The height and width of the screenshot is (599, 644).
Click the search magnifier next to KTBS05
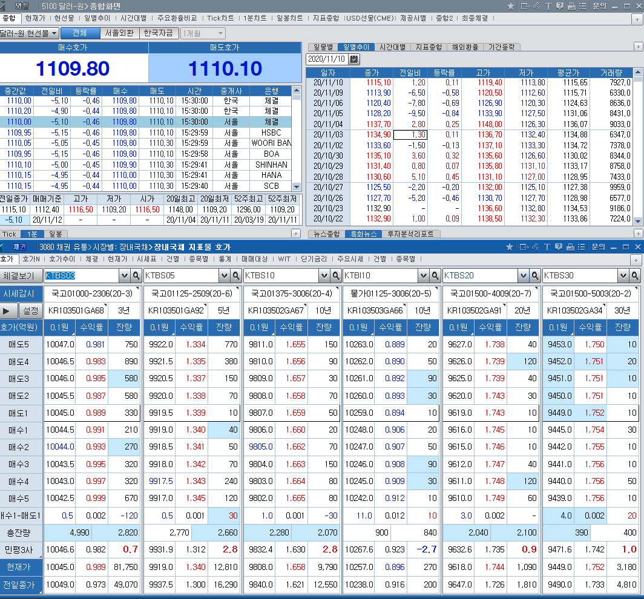[x=236, y=276]
